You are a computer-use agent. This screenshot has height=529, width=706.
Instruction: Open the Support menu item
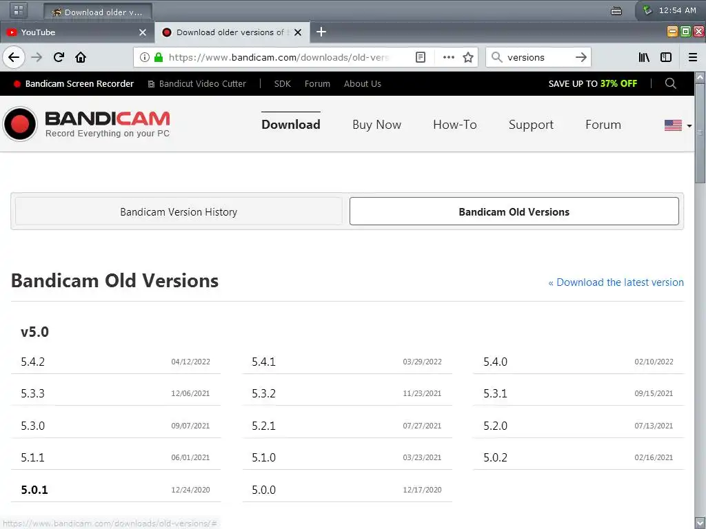click(531, 125)
